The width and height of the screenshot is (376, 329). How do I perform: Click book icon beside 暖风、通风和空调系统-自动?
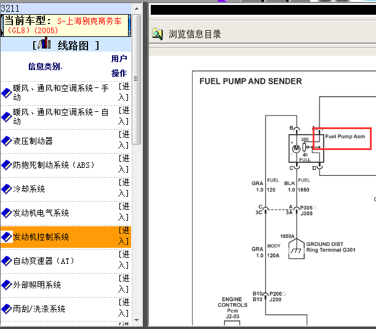pos(7,117)
